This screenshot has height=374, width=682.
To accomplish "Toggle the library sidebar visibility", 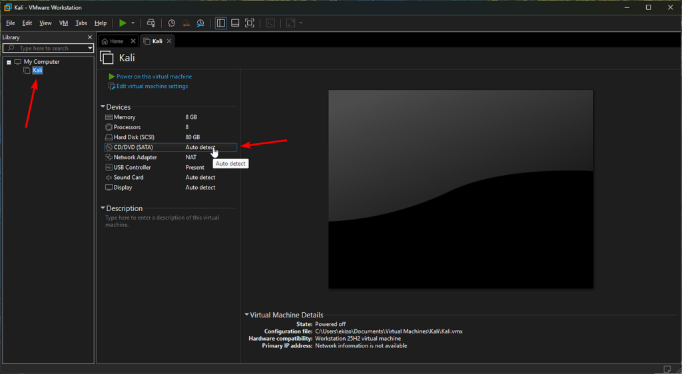I will (221, 23).
